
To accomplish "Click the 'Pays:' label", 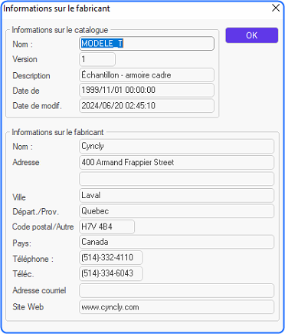I will (x=22, y=243).
